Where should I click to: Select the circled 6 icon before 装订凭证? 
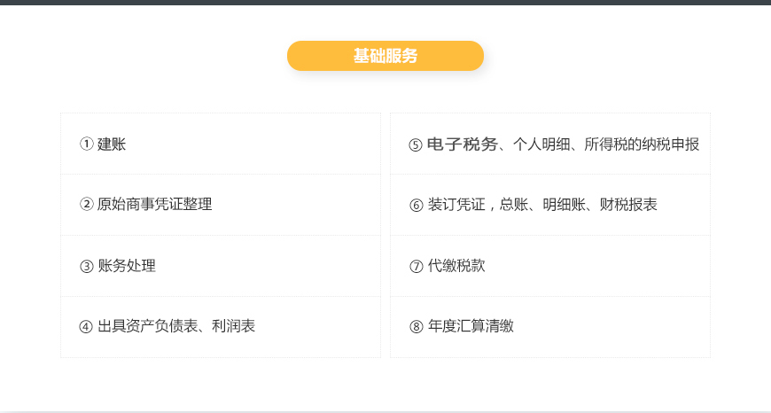(x=416, y=205)
